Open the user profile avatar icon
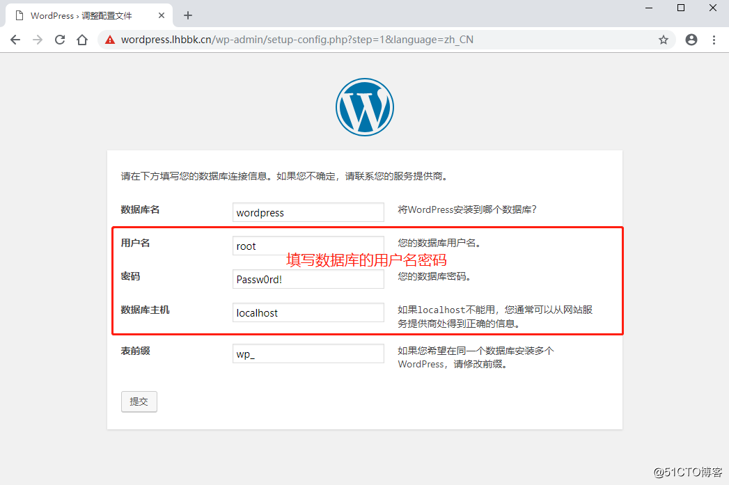Viewport: 729px width, 485px height. click(691, 40)
